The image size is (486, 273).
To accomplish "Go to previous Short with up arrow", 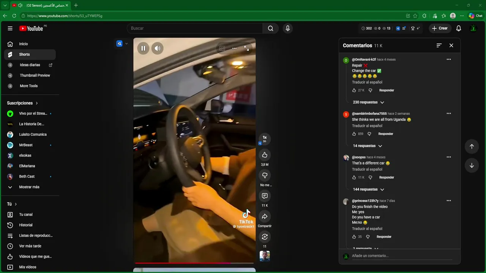I will (x=472, y=146).
